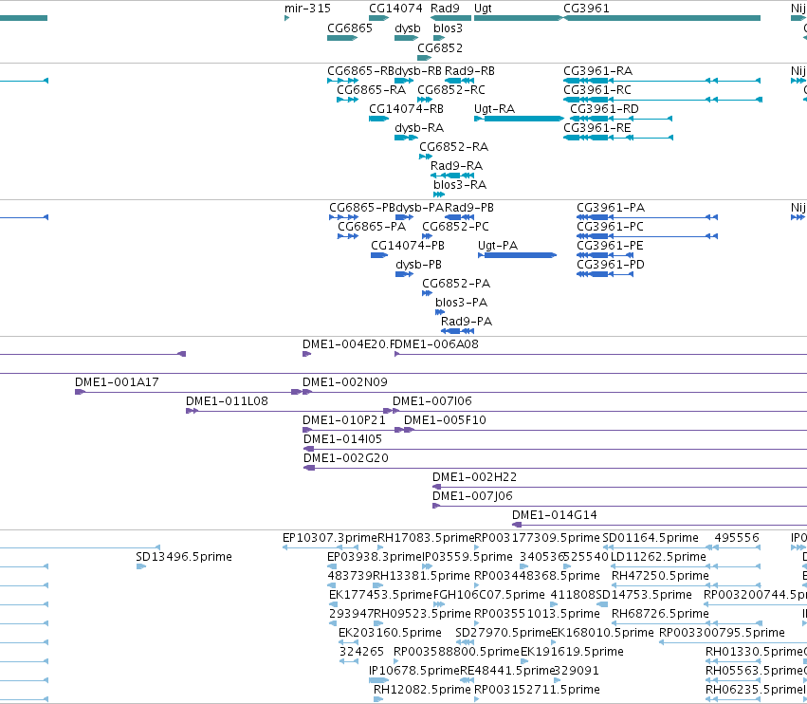
Task: Select BAC clone DME1-002H22
Action: (619, 487)
